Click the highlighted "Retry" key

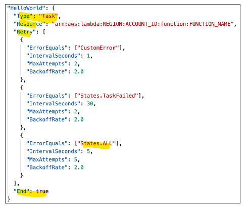[x=25, y=32]
